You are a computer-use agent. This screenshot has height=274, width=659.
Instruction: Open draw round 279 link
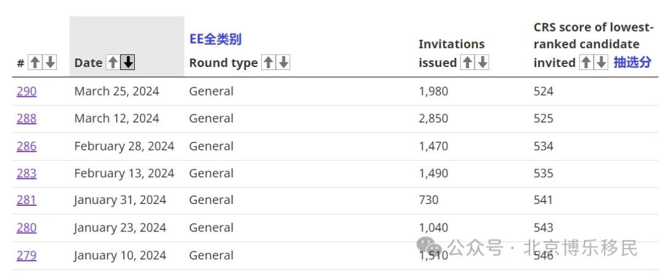pos(26,256)
